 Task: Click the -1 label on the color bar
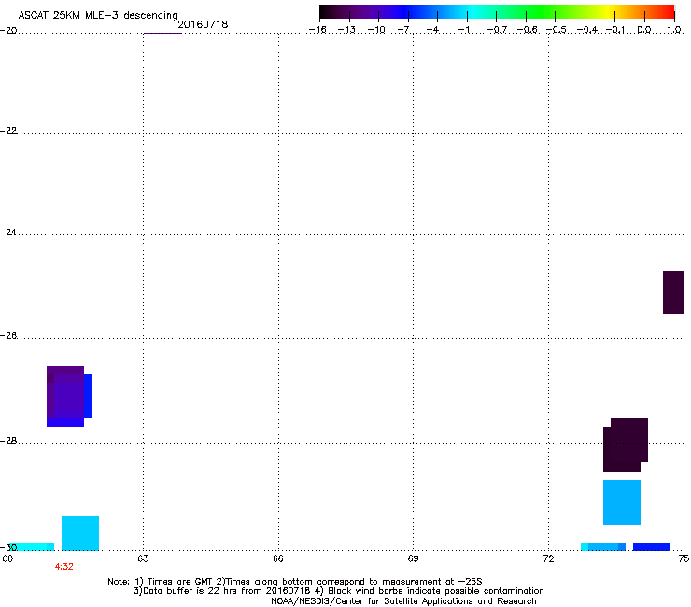click(463, 30)
